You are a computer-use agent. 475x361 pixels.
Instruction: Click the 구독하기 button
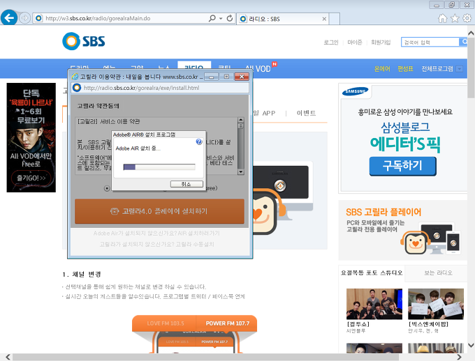pyautogui.click(x=402, y=166)
